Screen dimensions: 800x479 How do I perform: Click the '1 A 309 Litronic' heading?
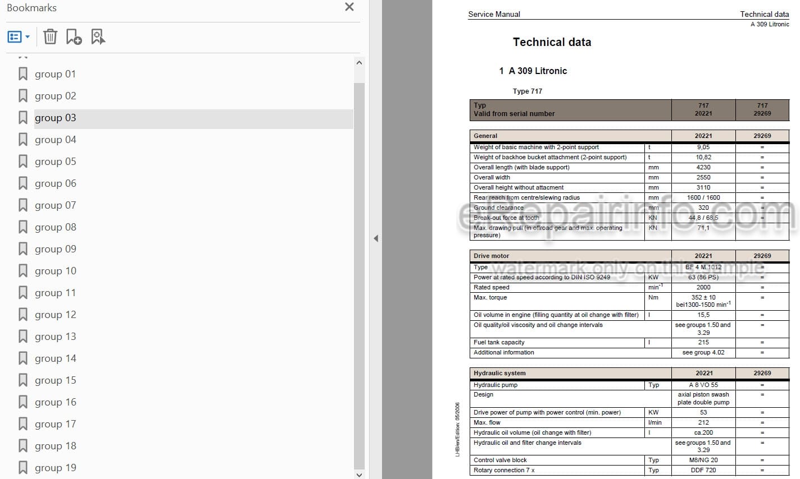(533, 71)
